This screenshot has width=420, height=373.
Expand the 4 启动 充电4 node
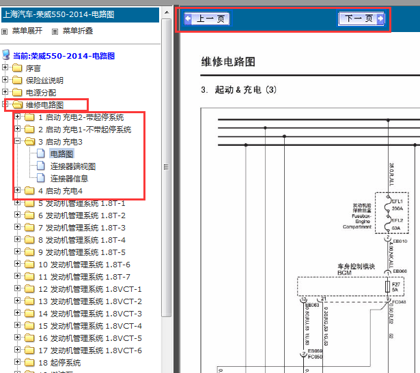[x=17, y=190]
